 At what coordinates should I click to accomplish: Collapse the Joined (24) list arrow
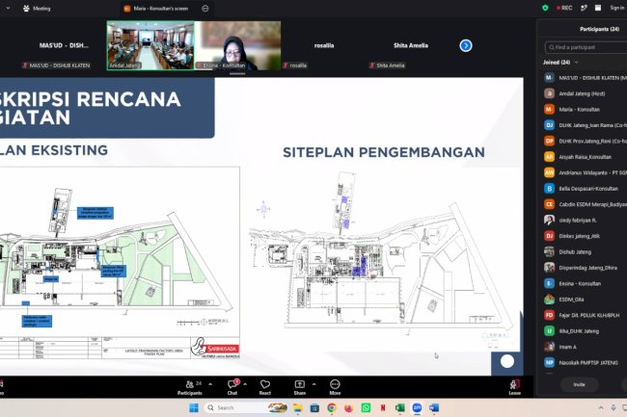click(x=576, y=63)
